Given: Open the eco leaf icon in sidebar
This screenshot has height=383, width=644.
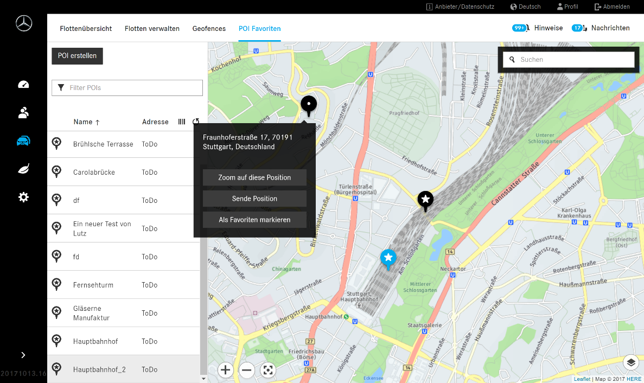Looking at the screenshot, I should pyautogui.click(x=23, y=169).
